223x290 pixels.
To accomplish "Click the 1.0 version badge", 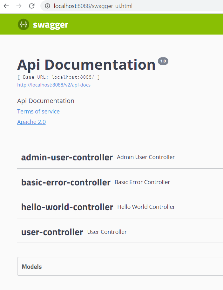I will tap(163, 61).
